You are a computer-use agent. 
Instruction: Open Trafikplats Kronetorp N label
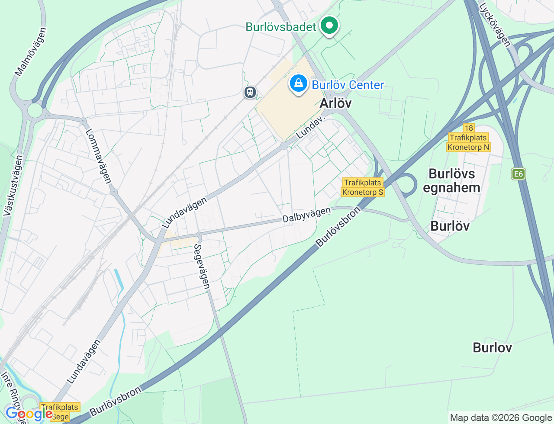468,142
